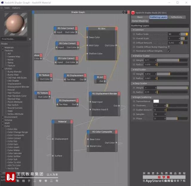Switch to the Reflections tab
The image size is (191, 186).
[176, 17]
